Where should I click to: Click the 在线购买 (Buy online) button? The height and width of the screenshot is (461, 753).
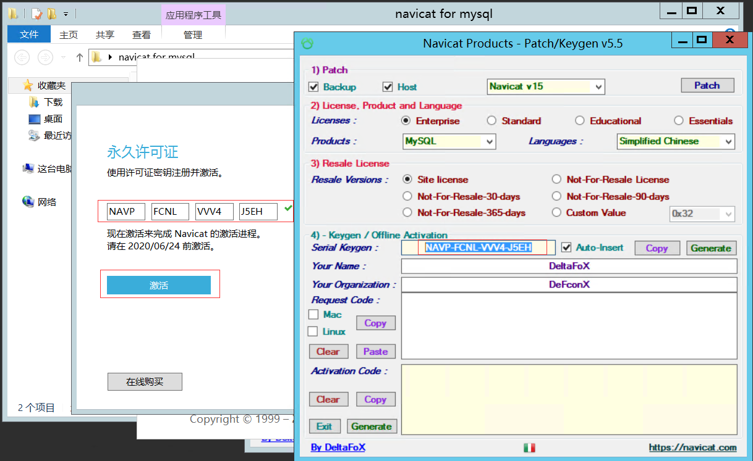click(x=145, y=382)
